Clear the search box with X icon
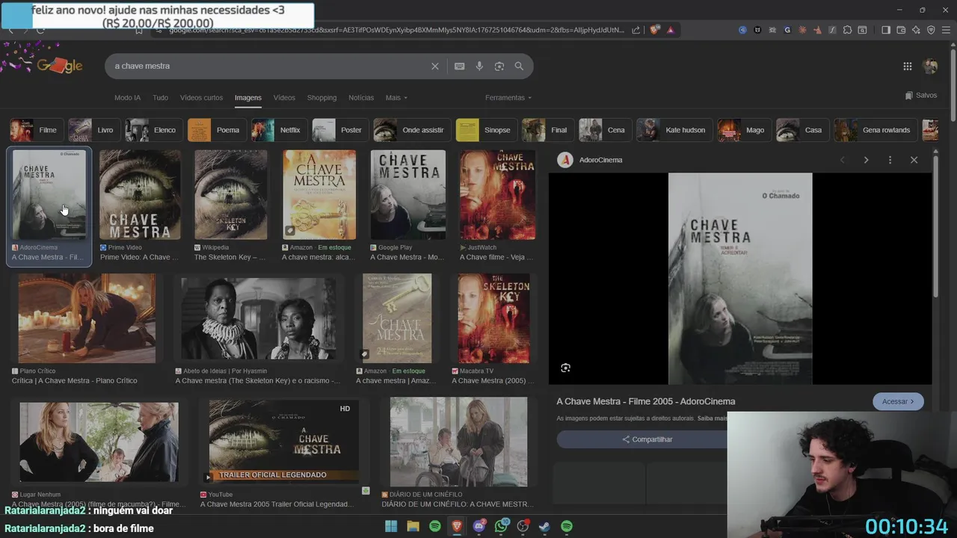The width and height of the screenshot is (957, 538). click(435, 67)
